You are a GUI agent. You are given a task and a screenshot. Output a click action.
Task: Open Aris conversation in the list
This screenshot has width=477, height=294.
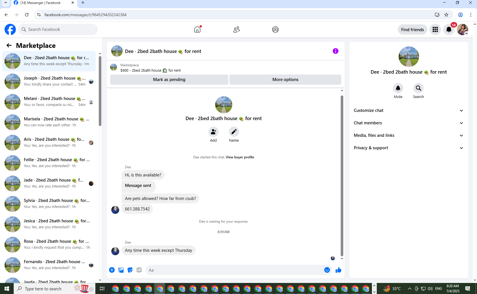click(49, 142)
